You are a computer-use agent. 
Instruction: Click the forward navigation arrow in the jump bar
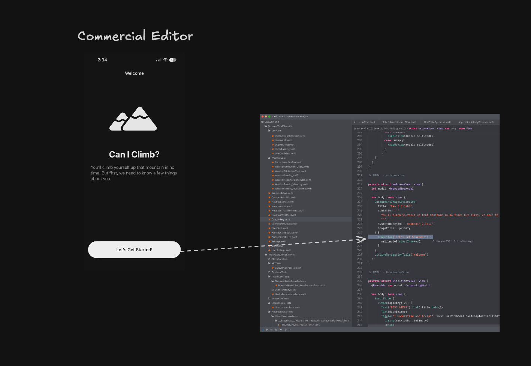click(360, 122)
